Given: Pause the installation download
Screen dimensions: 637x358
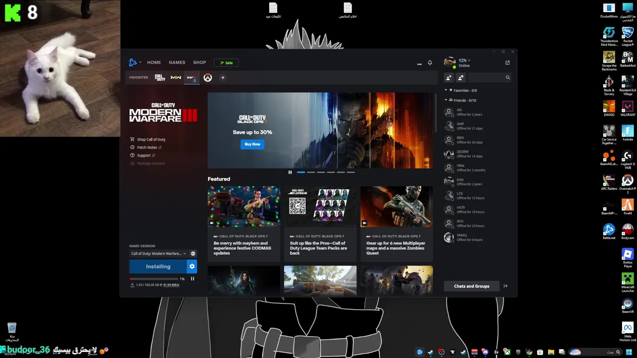Looking at the screenshot, I should coord(193,279).
